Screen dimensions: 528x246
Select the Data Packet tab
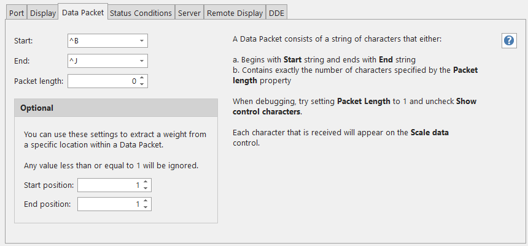point(82,12)
